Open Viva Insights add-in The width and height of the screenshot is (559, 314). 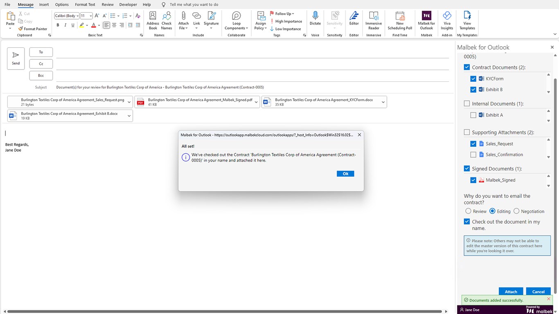tap(447, 20)
